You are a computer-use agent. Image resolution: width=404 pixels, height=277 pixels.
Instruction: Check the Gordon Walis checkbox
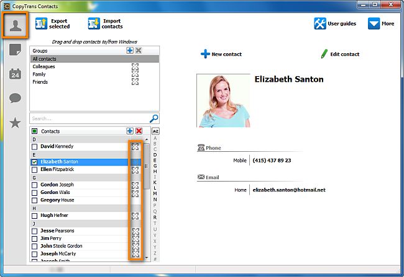pyautogui.click(x=34, y=193)
